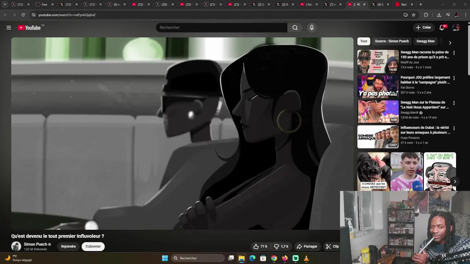Viewport: 470px width, 264px height.
Task: Click the Fat Giorno channel name
Action: click(407, 88)
